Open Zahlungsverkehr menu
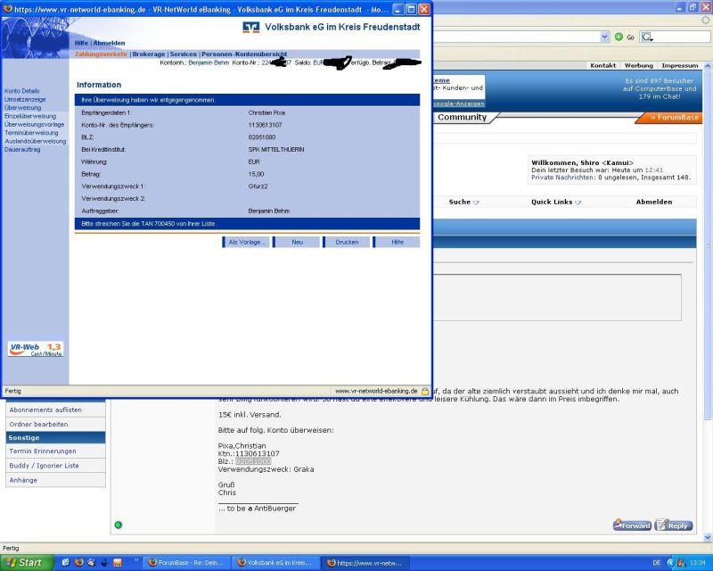The width and height of the screenshot is (713, 571). click(101, 54)
